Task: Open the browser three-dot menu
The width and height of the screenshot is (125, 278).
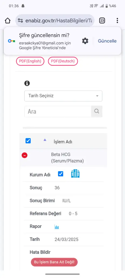Action: click(117, 21)
